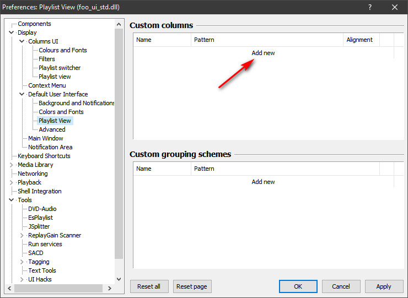
Task: Open the Playlist switcher preferences page
Action: pos(60,68)
